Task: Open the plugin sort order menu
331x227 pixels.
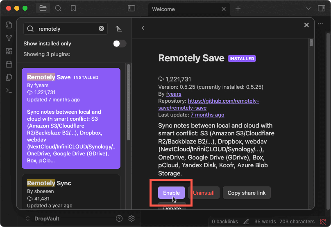Action: [119, 29]
